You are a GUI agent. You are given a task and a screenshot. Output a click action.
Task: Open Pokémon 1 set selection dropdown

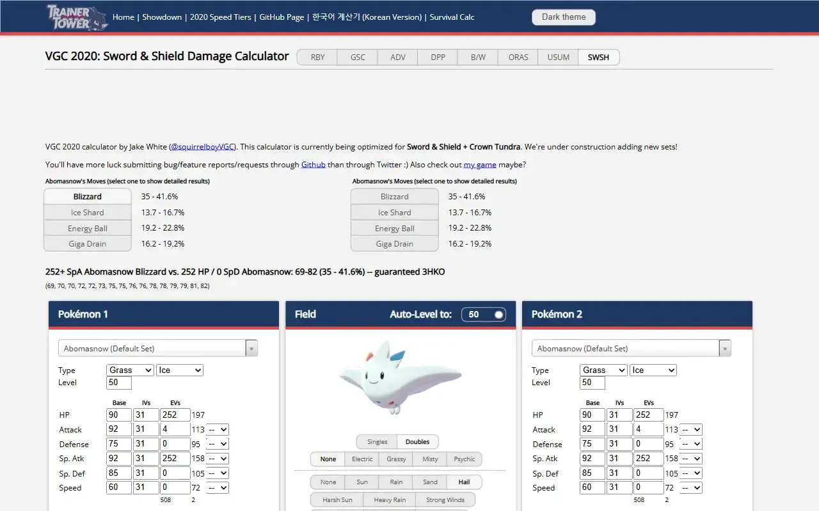tap(158, 348)
